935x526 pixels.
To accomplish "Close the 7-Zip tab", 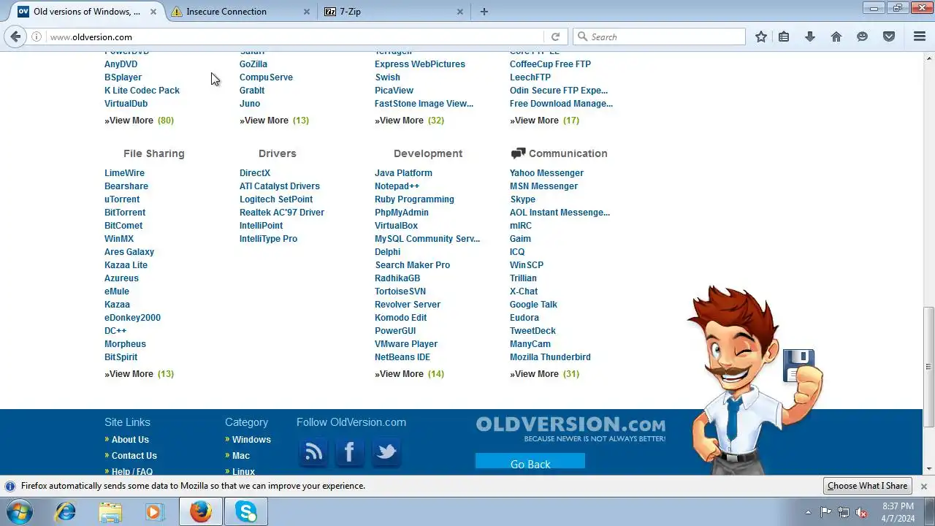I will 460,12.
